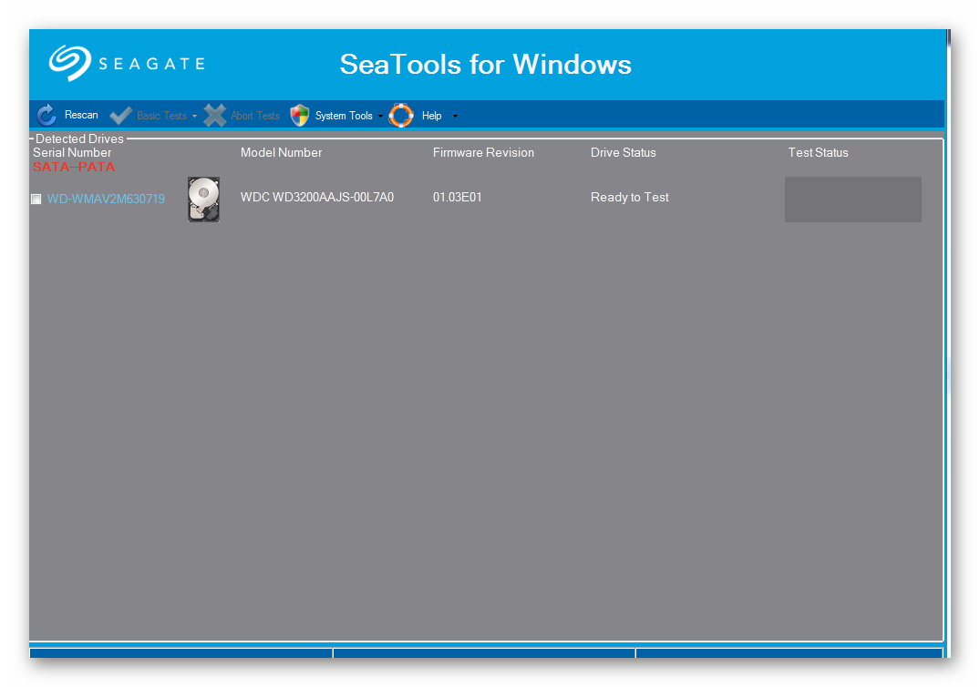Click model number WDC WD3200AAJS-00L7A0
Image resolution: width=980 pixels, height=687 pixels.
[317, 198]
